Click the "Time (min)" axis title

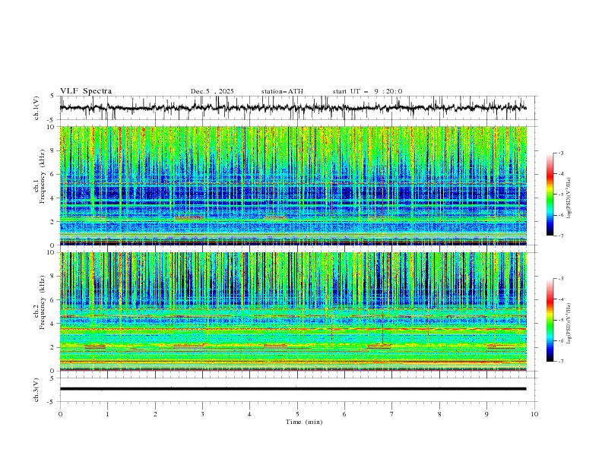click(x=304, y=422)
